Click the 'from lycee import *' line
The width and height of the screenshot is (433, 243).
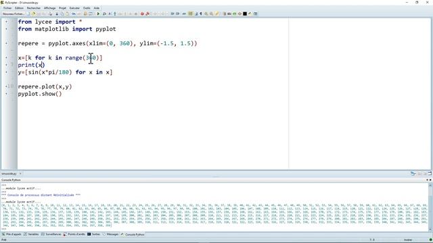[x=50, y=22]
